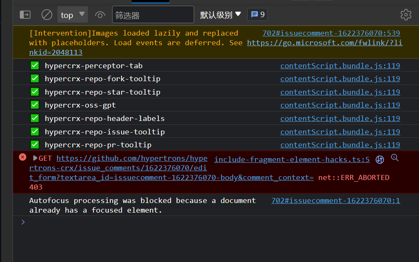Click the red error icon on the GET message
This screenshot has width=419, height=262.
[23, 157]
